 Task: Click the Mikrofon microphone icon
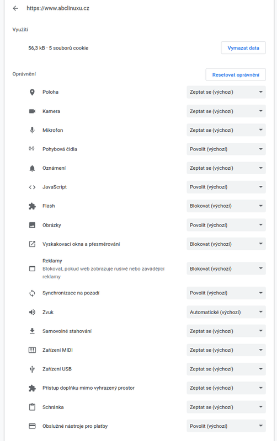[32, 130]
